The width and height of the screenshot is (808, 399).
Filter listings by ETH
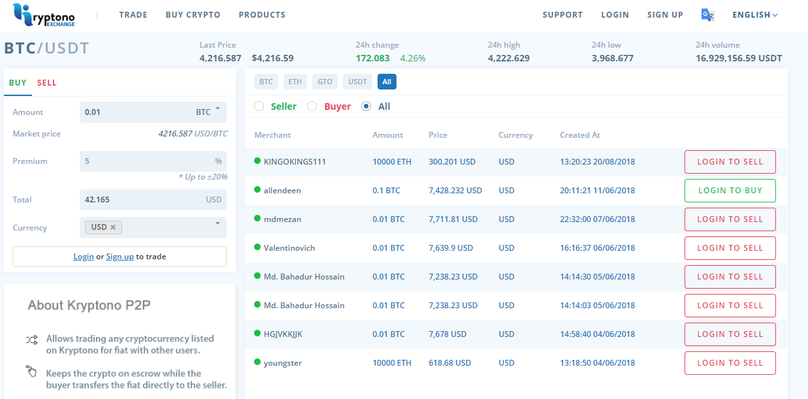click(x=295, y=82)
